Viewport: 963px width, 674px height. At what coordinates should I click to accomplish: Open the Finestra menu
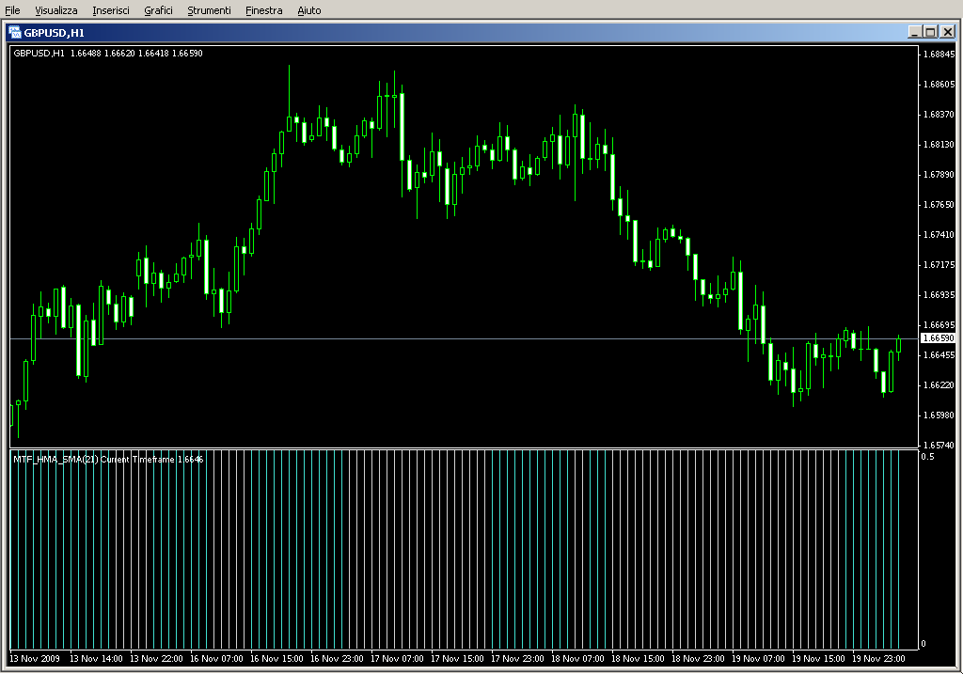click(x=263, y=10)
